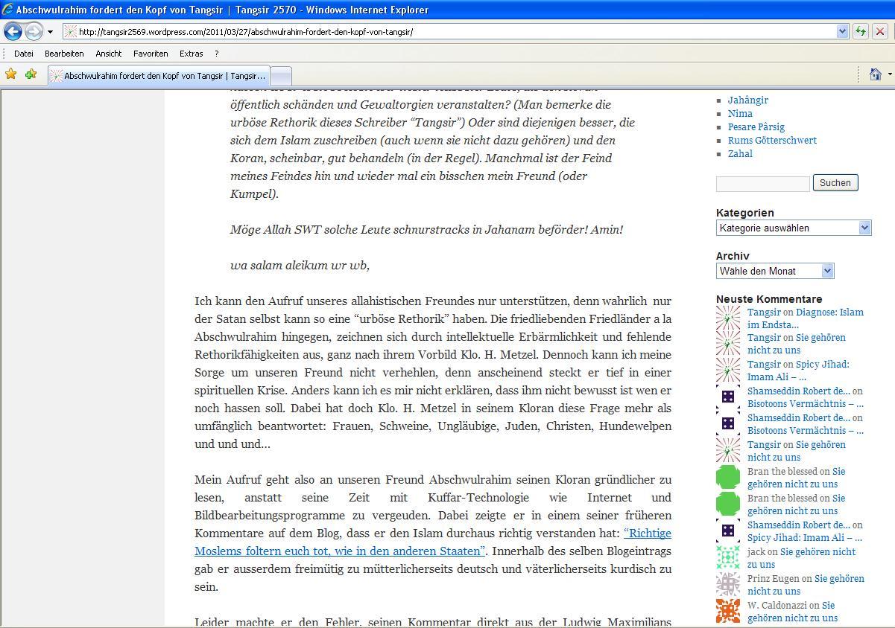This screenshot has width=895, height=628.
Task: Click the browser Back arrow button
Action: (x=13, y=31)
